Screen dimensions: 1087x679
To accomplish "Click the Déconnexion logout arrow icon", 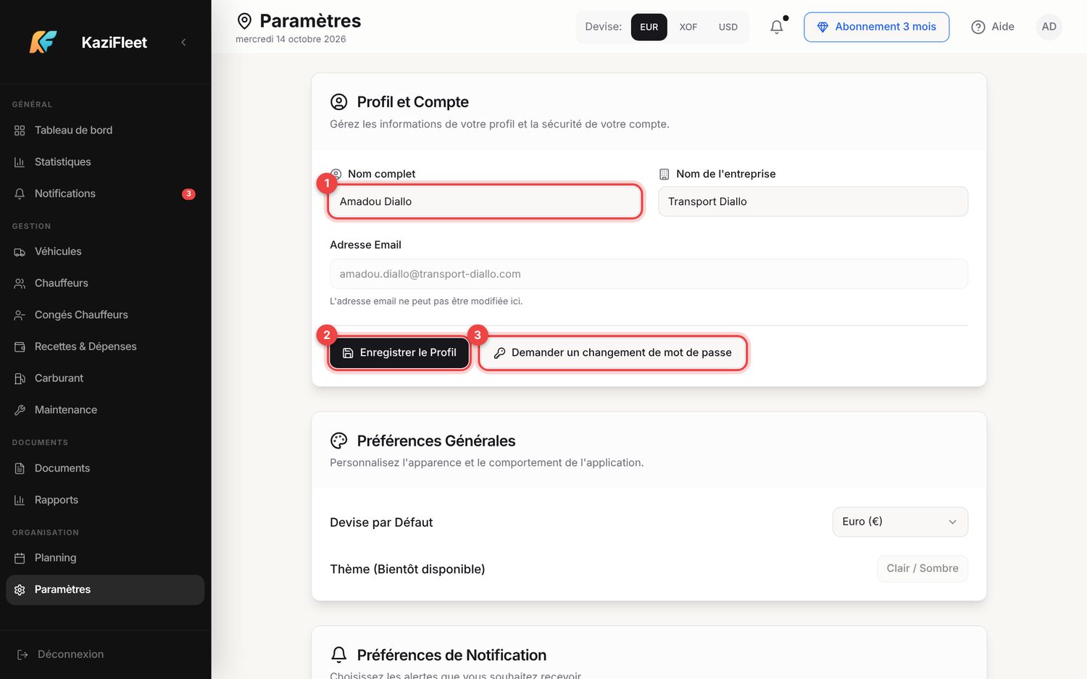I will click(22, 654).
